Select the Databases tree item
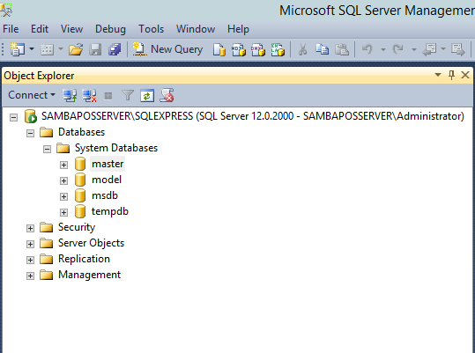Screen dimensions: 475x353 tap(81, 132)
